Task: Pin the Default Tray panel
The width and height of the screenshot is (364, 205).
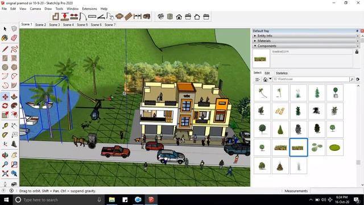Action: (357, 31)
